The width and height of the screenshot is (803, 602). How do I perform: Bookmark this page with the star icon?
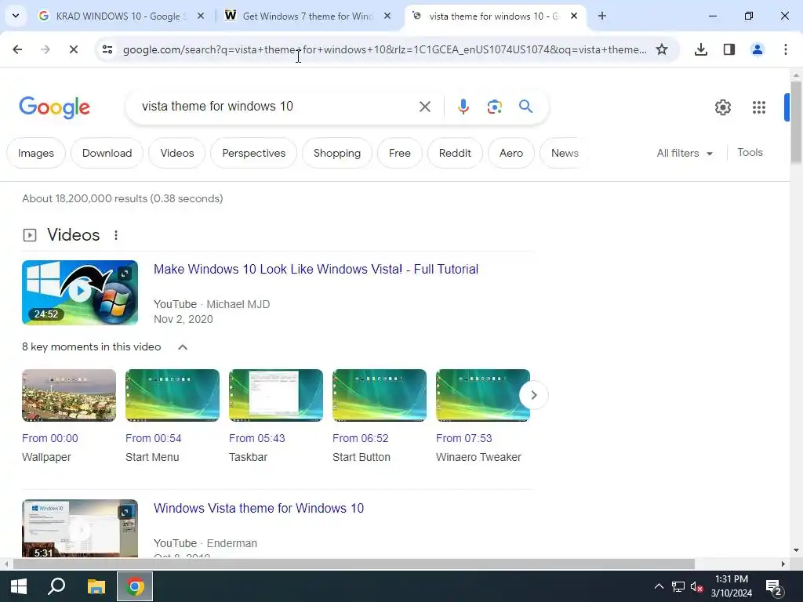pos(662,49)
